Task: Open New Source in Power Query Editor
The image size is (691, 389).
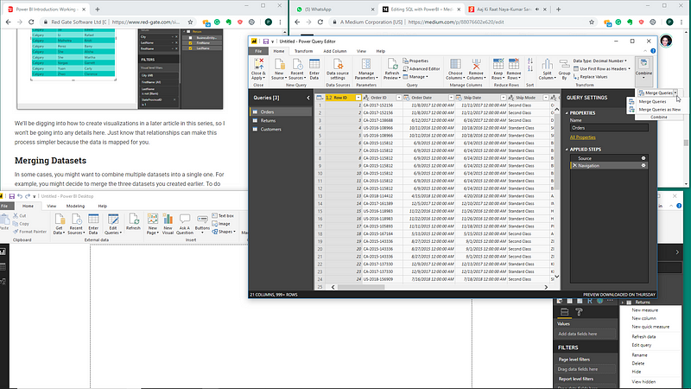Action: pyautogui.click(x=278, y=69)
